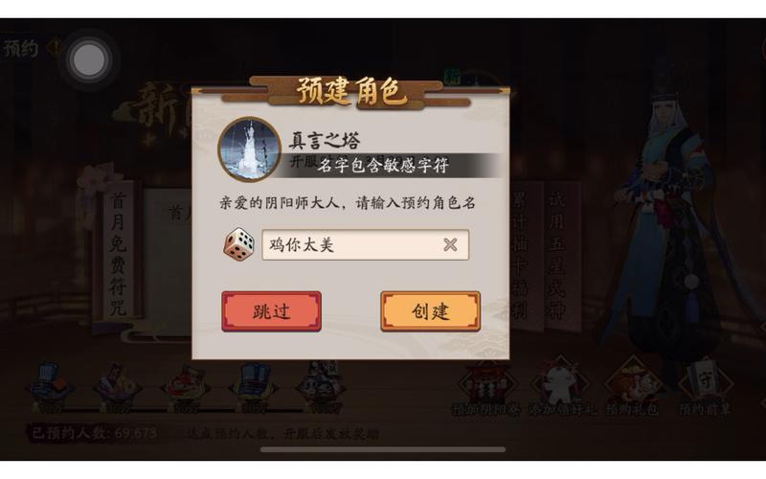Click the 创建 create button
This screenshot has height=479, width=766.
[x=430, y=311]
